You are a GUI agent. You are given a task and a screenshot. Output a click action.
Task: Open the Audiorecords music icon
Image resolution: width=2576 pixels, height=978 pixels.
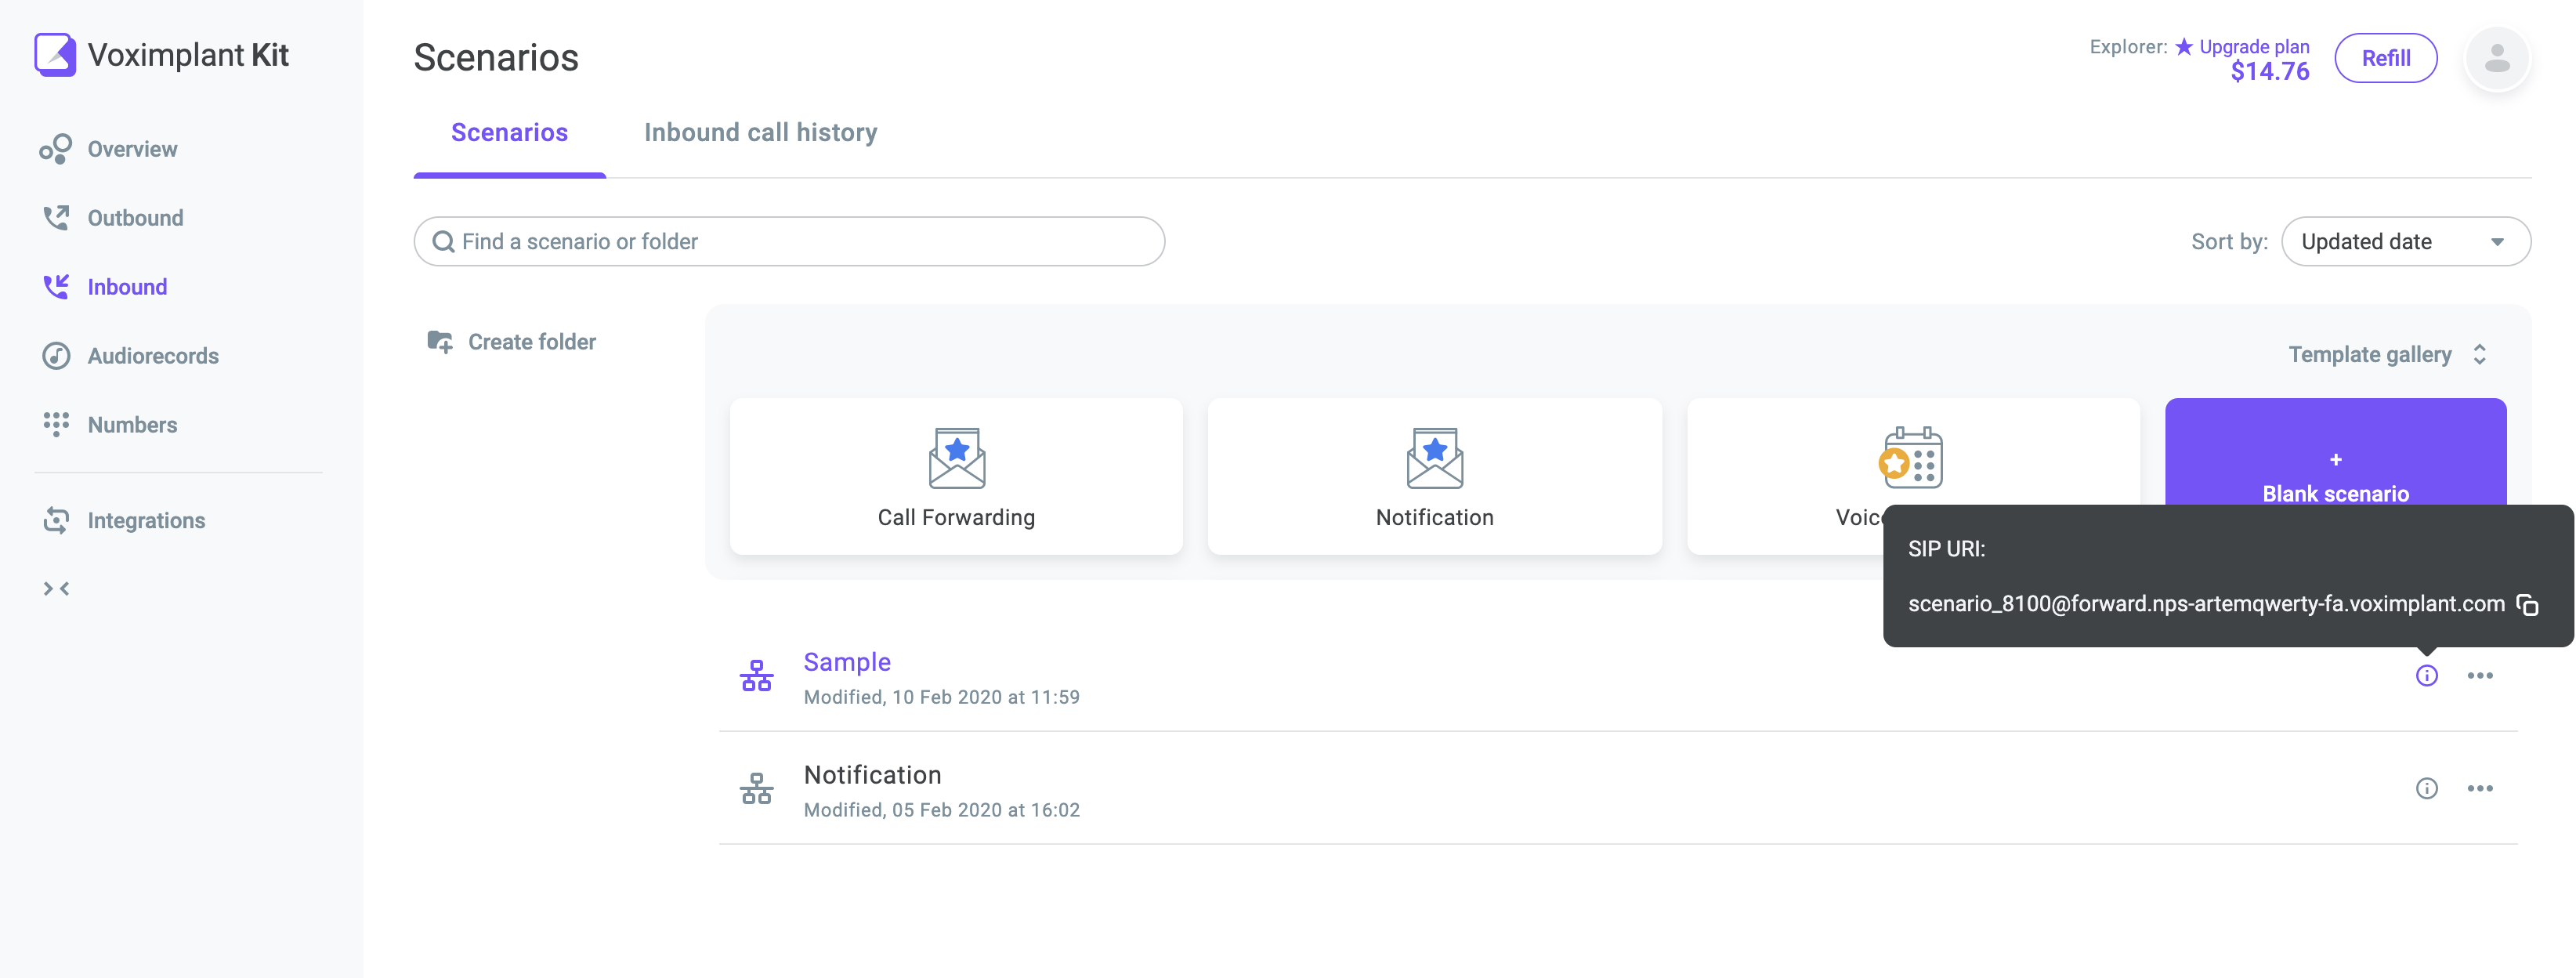[56, 356]
